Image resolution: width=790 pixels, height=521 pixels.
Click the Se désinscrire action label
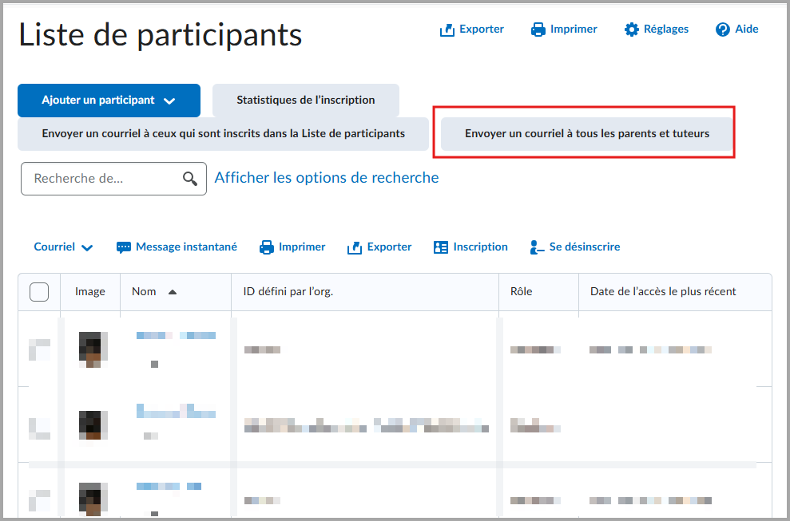point(585,247)
